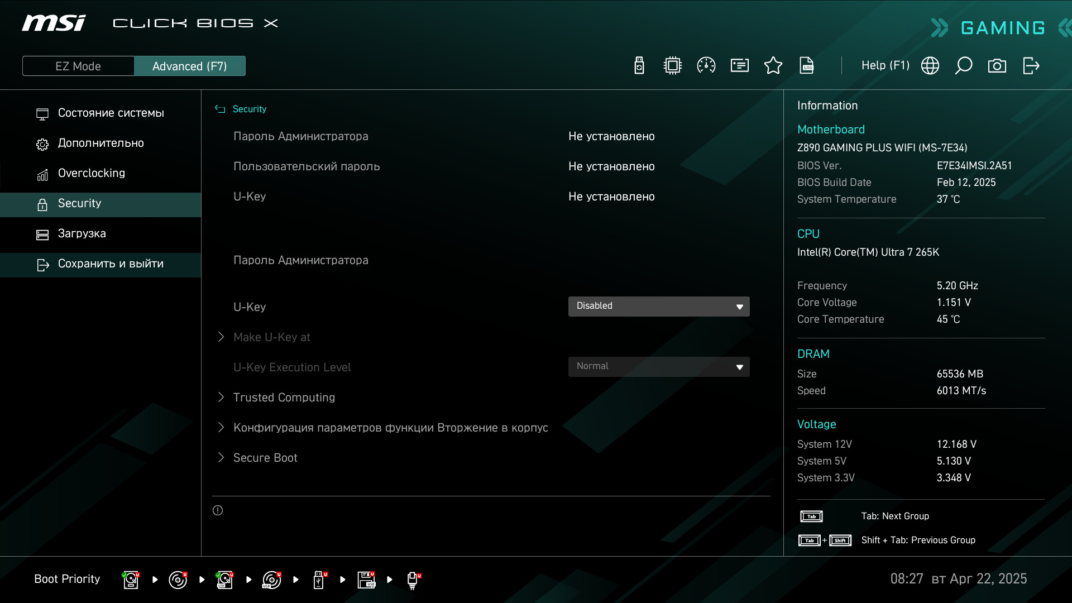Viewport: 1072px width, 603px height.
Task: Select the USB floppy boot icon
Action: tap(366, 580)
